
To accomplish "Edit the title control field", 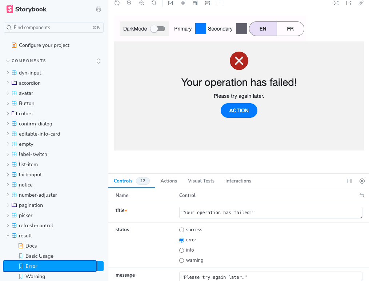I will 270,213.
